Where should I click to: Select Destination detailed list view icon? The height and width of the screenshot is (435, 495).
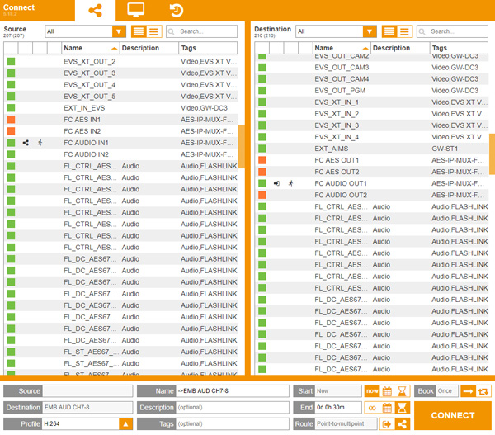(x=389, y=31)
